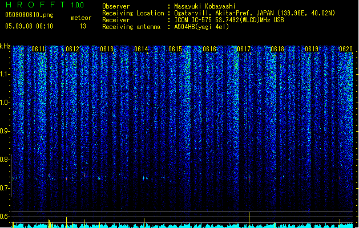This screenshot has height=228, width=359.
Task: Click the 'meteor' label above the count
Action: click(81, 18)
